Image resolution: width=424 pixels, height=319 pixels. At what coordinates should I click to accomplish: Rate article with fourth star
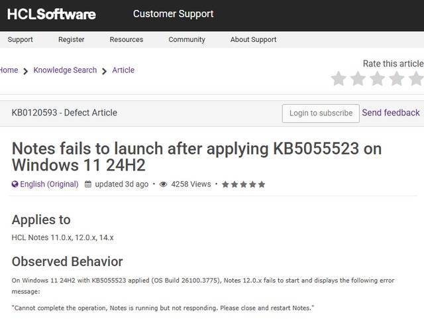click(396, 79)
